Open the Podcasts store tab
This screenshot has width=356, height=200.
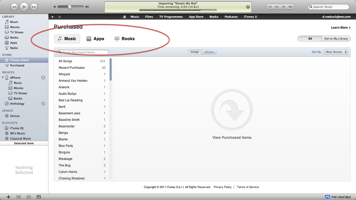[231, 17]
